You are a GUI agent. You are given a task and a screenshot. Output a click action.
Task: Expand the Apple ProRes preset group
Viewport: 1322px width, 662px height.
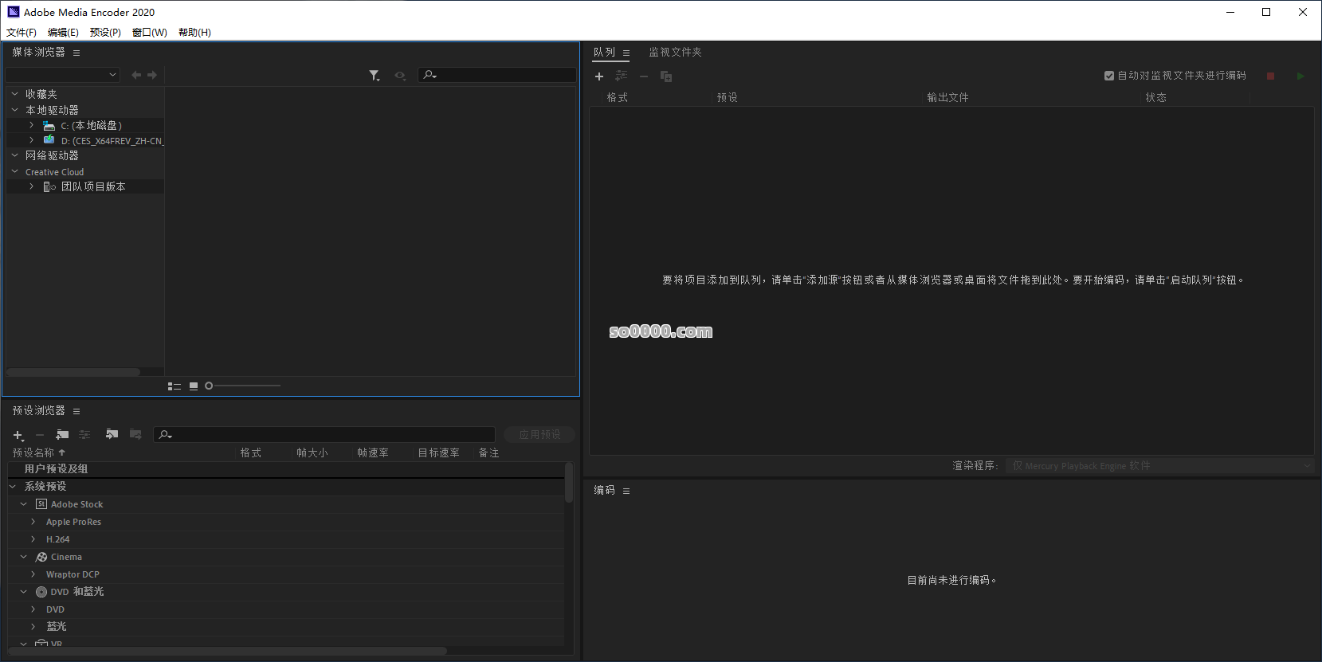33,522
